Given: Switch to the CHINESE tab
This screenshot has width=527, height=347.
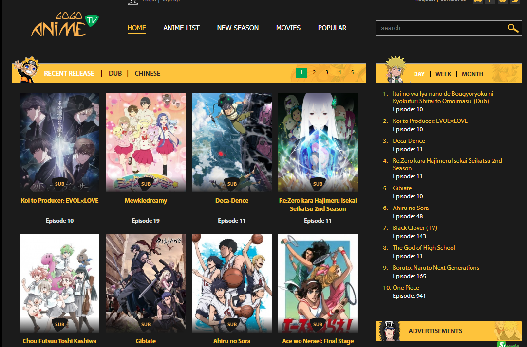Looking at the screenshot, I should pyautogui.click(x=148, y=73).
